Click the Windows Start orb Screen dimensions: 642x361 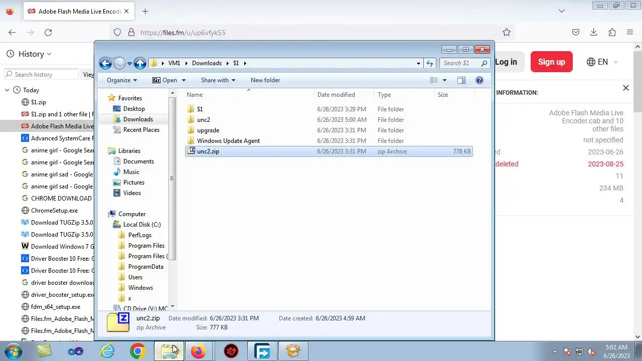[12, 351]
